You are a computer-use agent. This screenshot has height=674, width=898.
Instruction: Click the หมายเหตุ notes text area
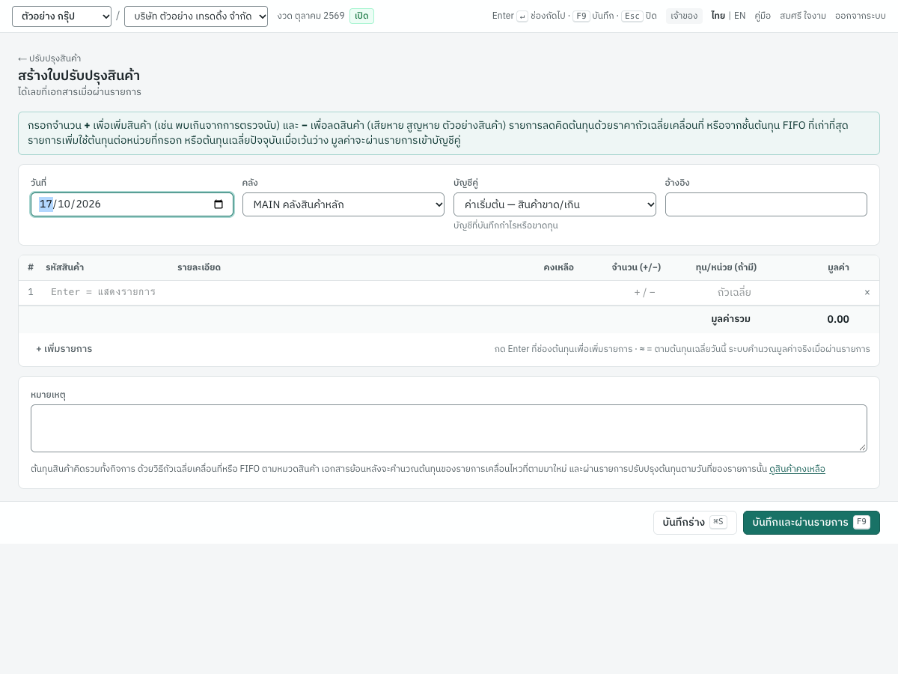[x=449, y=428]
